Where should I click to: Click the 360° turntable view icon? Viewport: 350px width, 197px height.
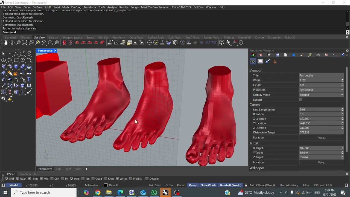(222, 43)
